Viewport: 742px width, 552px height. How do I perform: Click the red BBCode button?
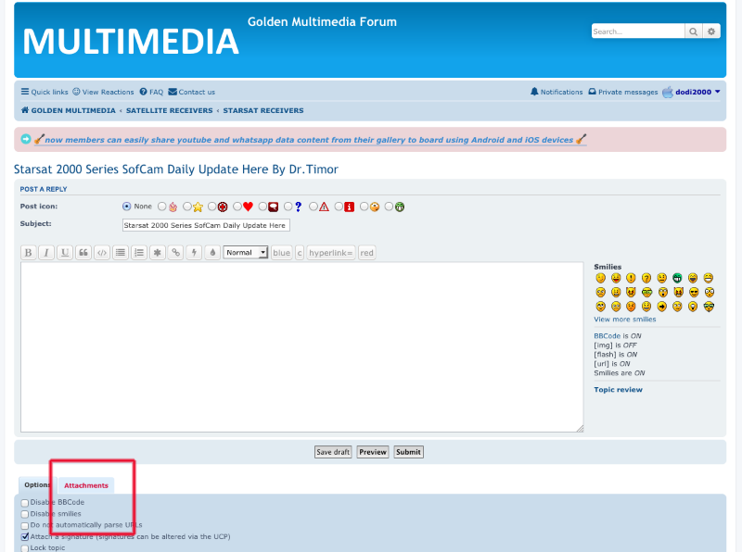(x=366, y=253)
